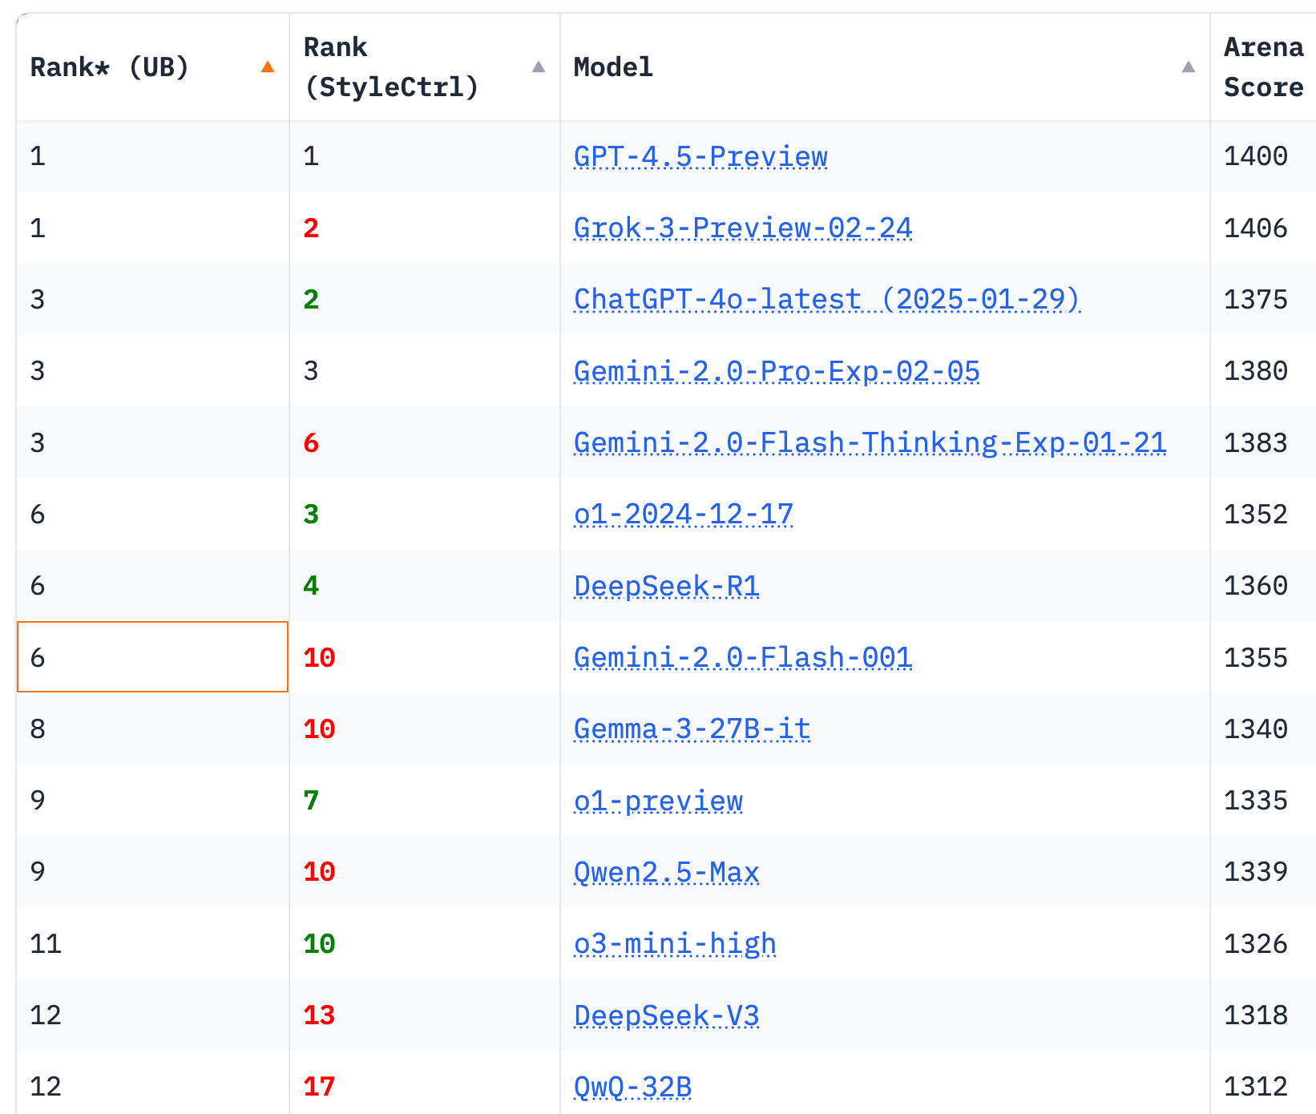The height and width of the screenshot is (1114, 1316).
Task: Visit the Gemini-2.0-Flash-Thinking-Exp-01-21 link
Action: pos(870,442)
